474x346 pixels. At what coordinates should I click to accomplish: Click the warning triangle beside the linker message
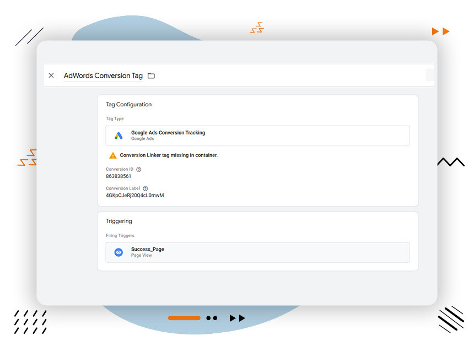click(x=114, y=155)
